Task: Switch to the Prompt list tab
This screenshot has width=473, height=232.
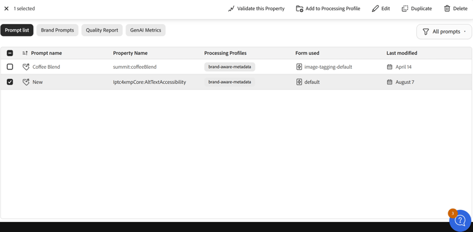Action: tap(17, 30)
